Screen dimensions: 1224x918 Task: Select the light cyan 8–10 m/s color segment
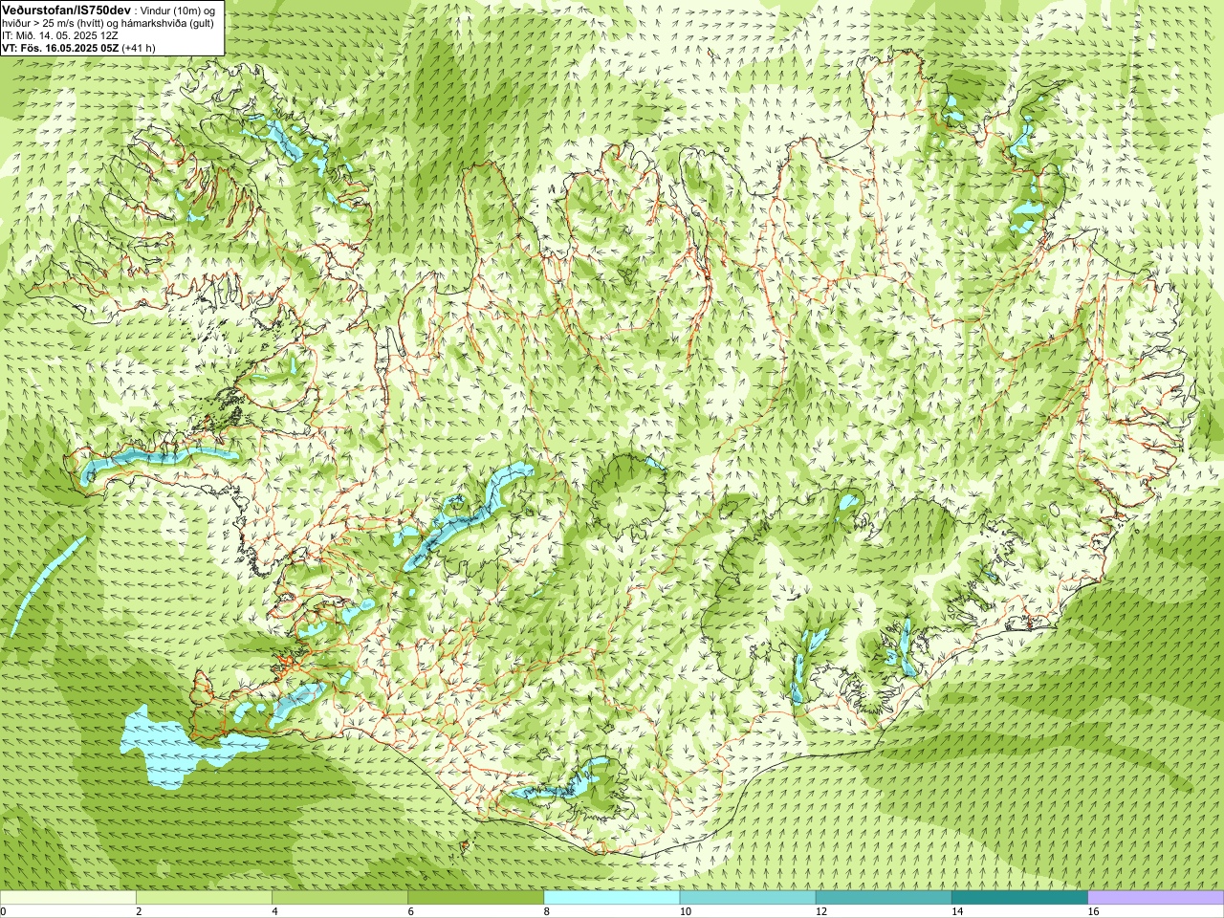(612, 898)
